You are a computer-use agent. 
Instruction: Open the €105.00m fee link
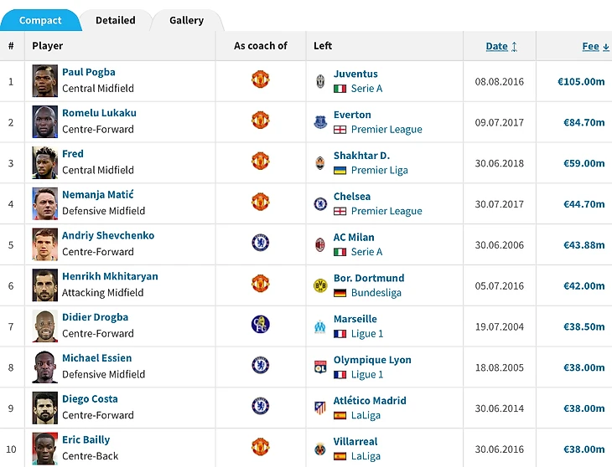click(x=581, y=81)
